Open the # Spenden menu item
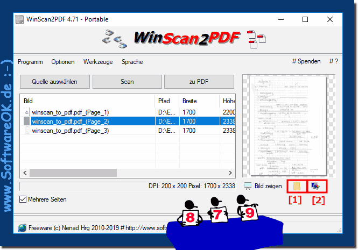This screenshot has height=250, width=358. pos(306,61)
